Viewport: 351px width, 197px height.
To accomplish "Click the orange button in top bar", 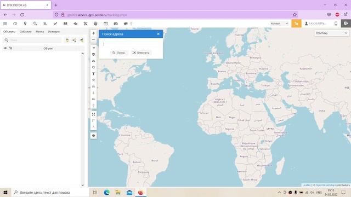I will pyautogui.click(x=296, y=24).
